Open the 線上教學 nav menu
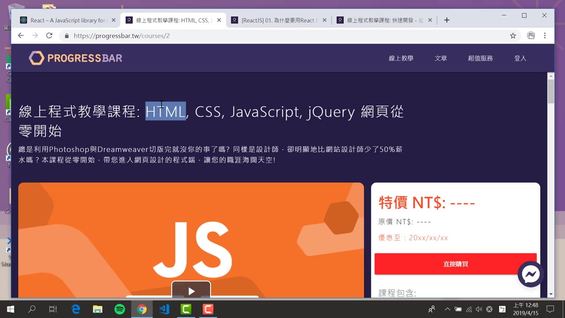 pos(401,58)
